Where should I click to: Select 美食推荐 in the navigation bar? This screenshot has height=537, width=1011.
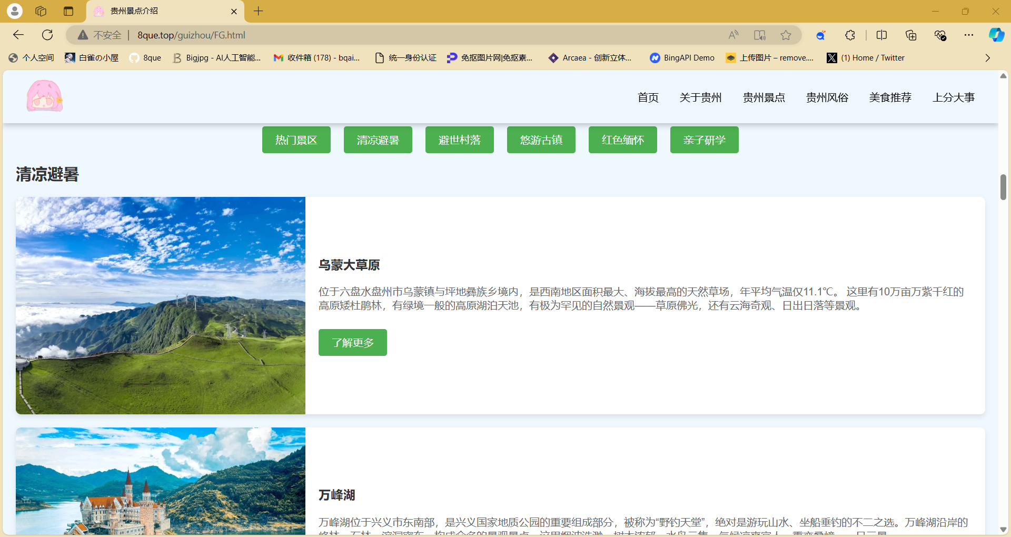click(890, 97)
